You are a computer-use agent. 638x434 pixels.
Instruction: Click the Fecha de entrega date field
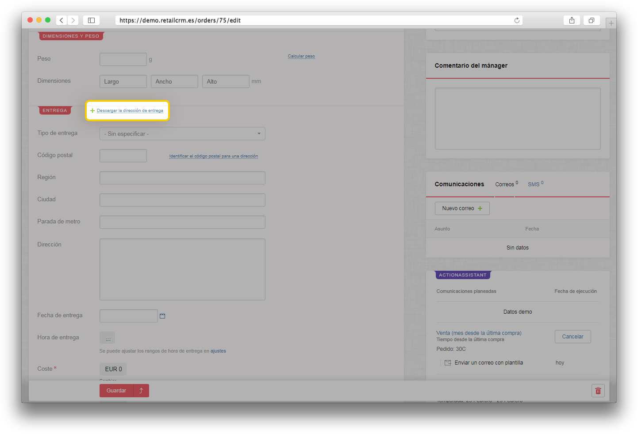coord(128,316)
